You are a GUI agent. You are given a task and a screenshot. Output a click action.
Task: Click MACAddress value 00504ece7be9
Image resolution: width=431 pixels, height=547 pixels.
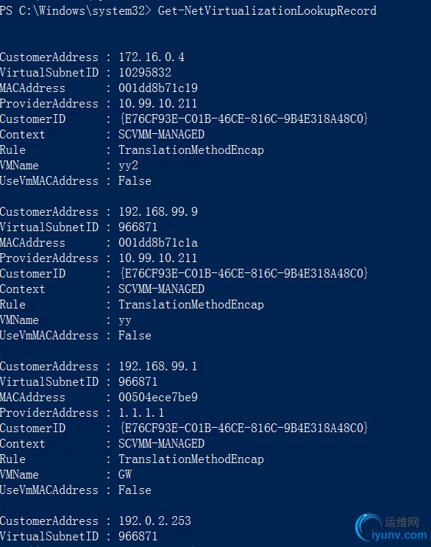158,397
